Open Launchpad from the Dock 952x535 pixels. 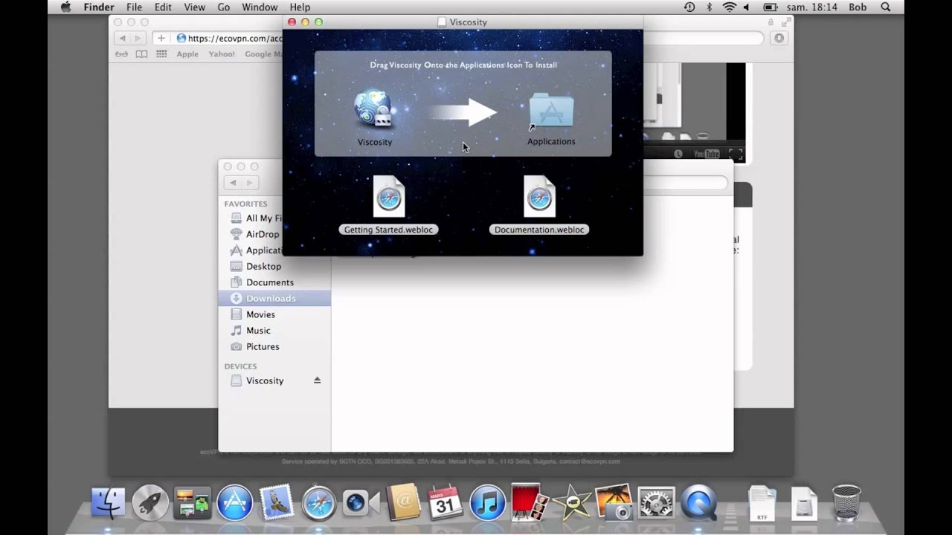pos(150,503)
